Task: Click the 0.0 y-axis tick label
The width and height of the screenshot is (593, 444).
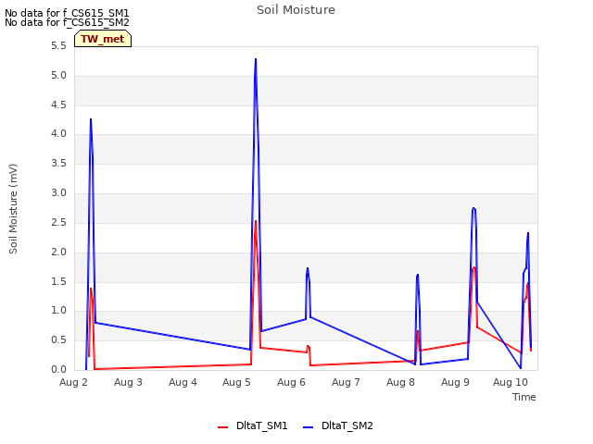Action: coord(58,370)
